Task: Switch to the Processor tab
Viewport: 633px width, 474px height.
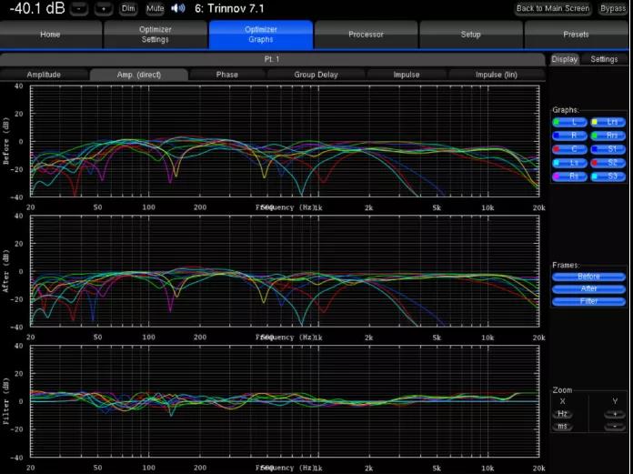Action: coord(366,35)
